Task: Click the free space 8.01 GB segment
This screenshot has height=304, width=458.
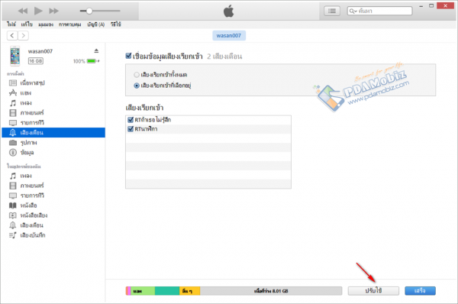Action: [271, 291]
